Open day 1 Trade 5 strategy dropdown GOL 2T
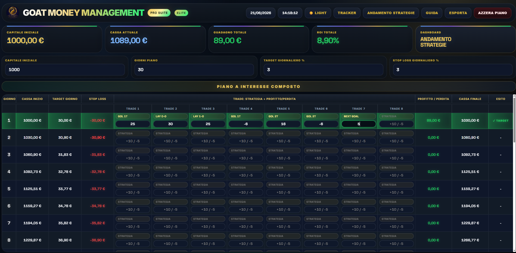 point(283,116)
